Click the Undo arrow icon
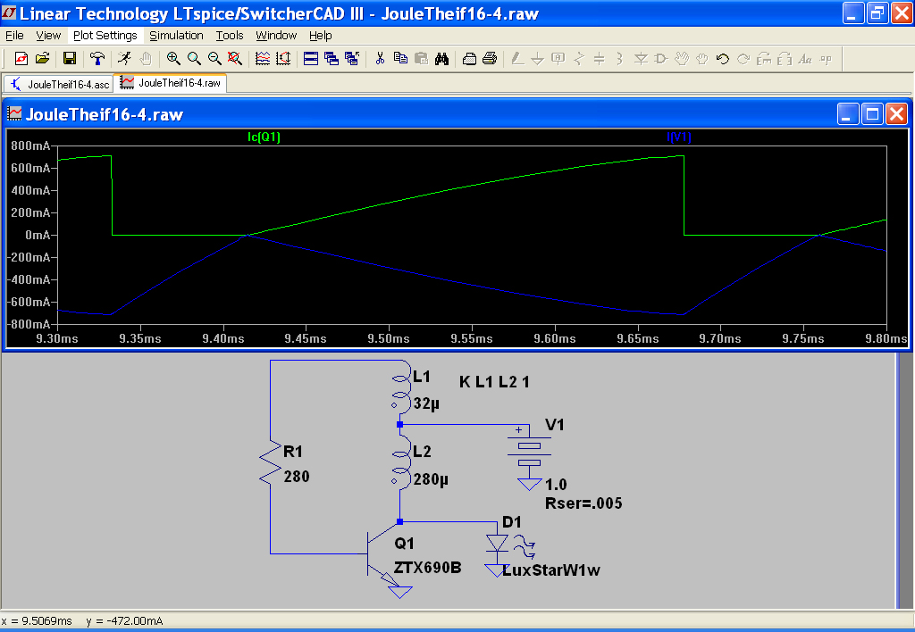 click(x=722, y=59)
